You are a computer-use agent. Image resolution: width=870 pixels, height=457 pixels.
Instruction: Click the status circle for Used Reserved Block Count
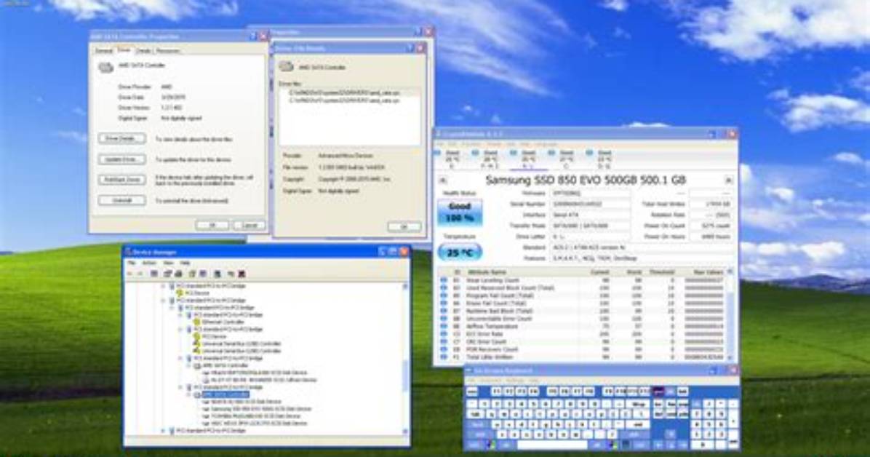click(443, 288)
